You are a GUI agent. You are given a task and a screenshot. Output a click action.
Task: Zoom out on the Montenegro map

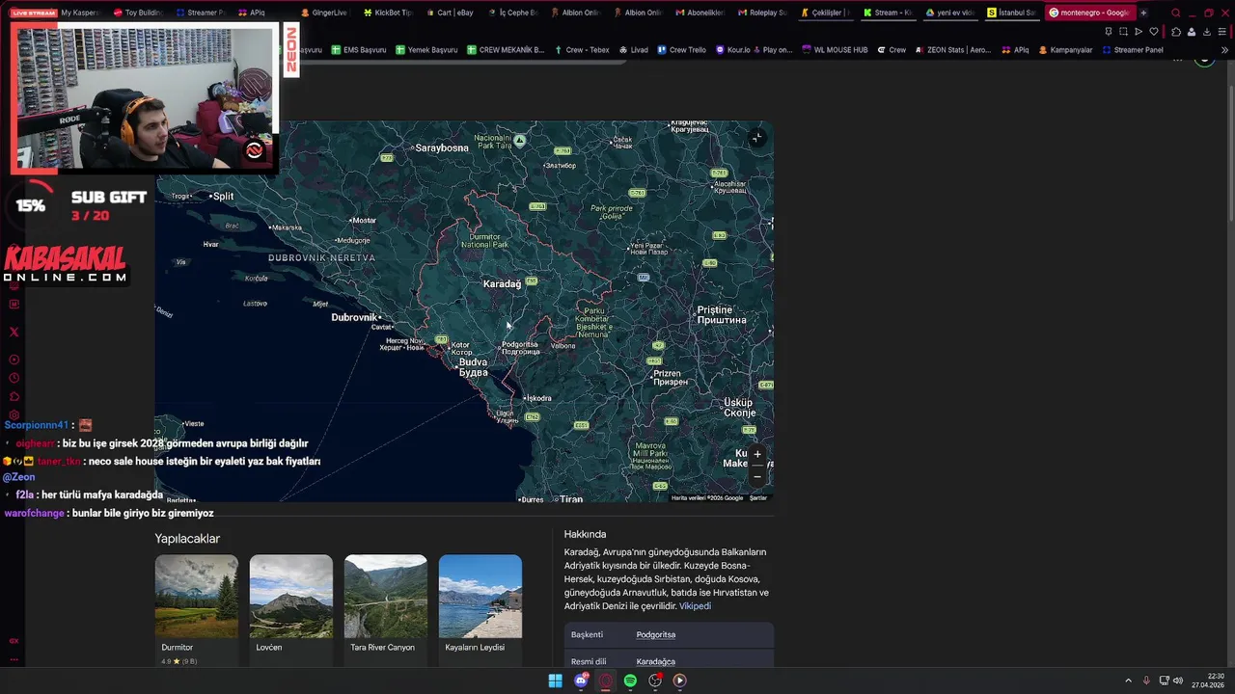(757, 476)
